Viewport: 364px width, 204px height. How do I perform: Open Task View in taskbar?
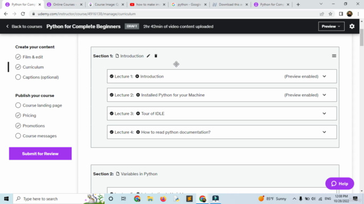click(x=123, y=199)
